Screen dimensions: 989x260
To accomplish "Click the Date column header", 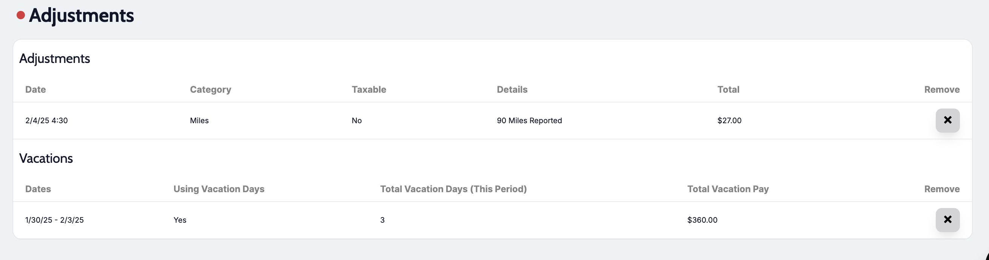I will [x=35, y=89].
